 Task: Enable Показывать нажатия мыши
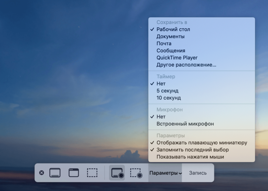(202, 157)
